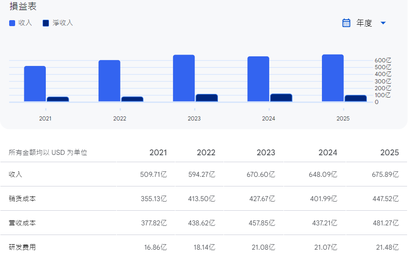Select the 2023 revenue bar in chart

point(184,78)
